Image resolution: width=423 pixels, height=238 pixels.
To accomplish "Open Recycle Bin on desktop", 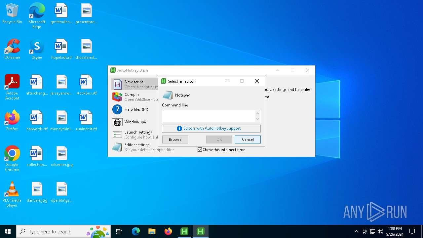I will point(12,14).
